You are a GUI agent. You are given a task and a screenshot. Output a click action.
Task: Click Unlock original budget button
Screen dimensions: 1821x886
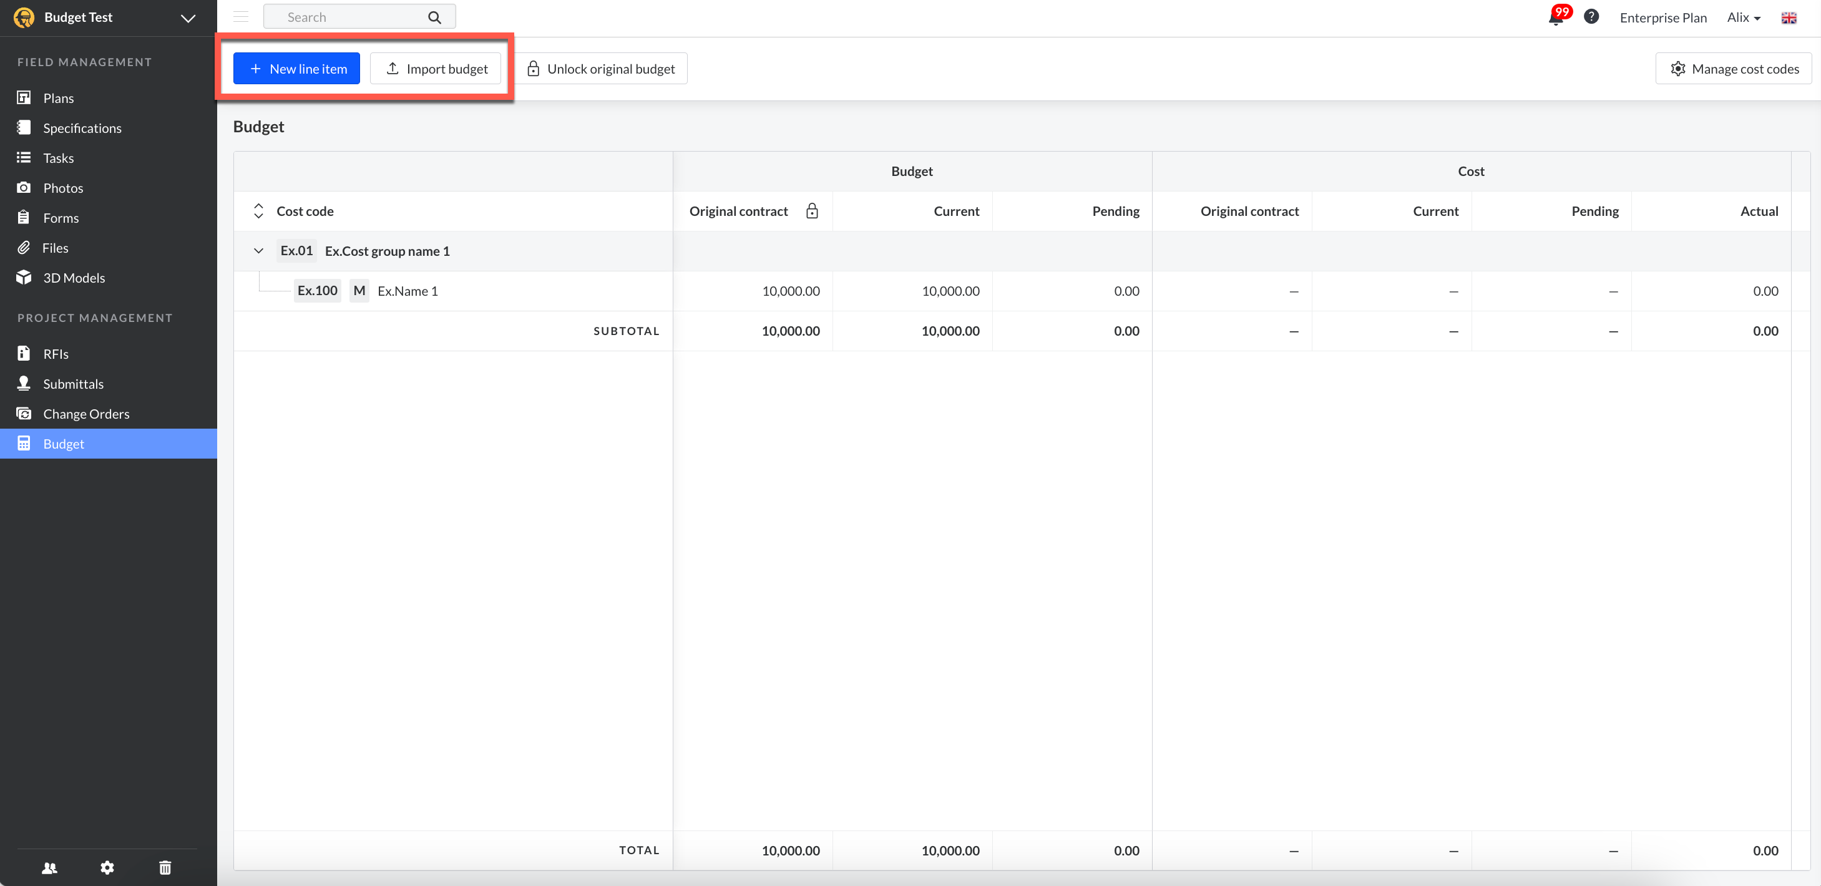click(x=602, y=69)
